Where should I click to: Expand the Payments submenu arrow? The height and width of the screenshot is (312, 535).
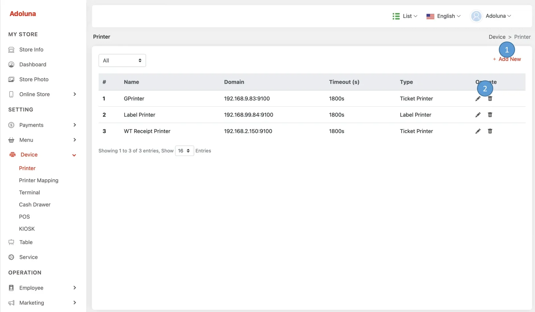pos(75,125)
